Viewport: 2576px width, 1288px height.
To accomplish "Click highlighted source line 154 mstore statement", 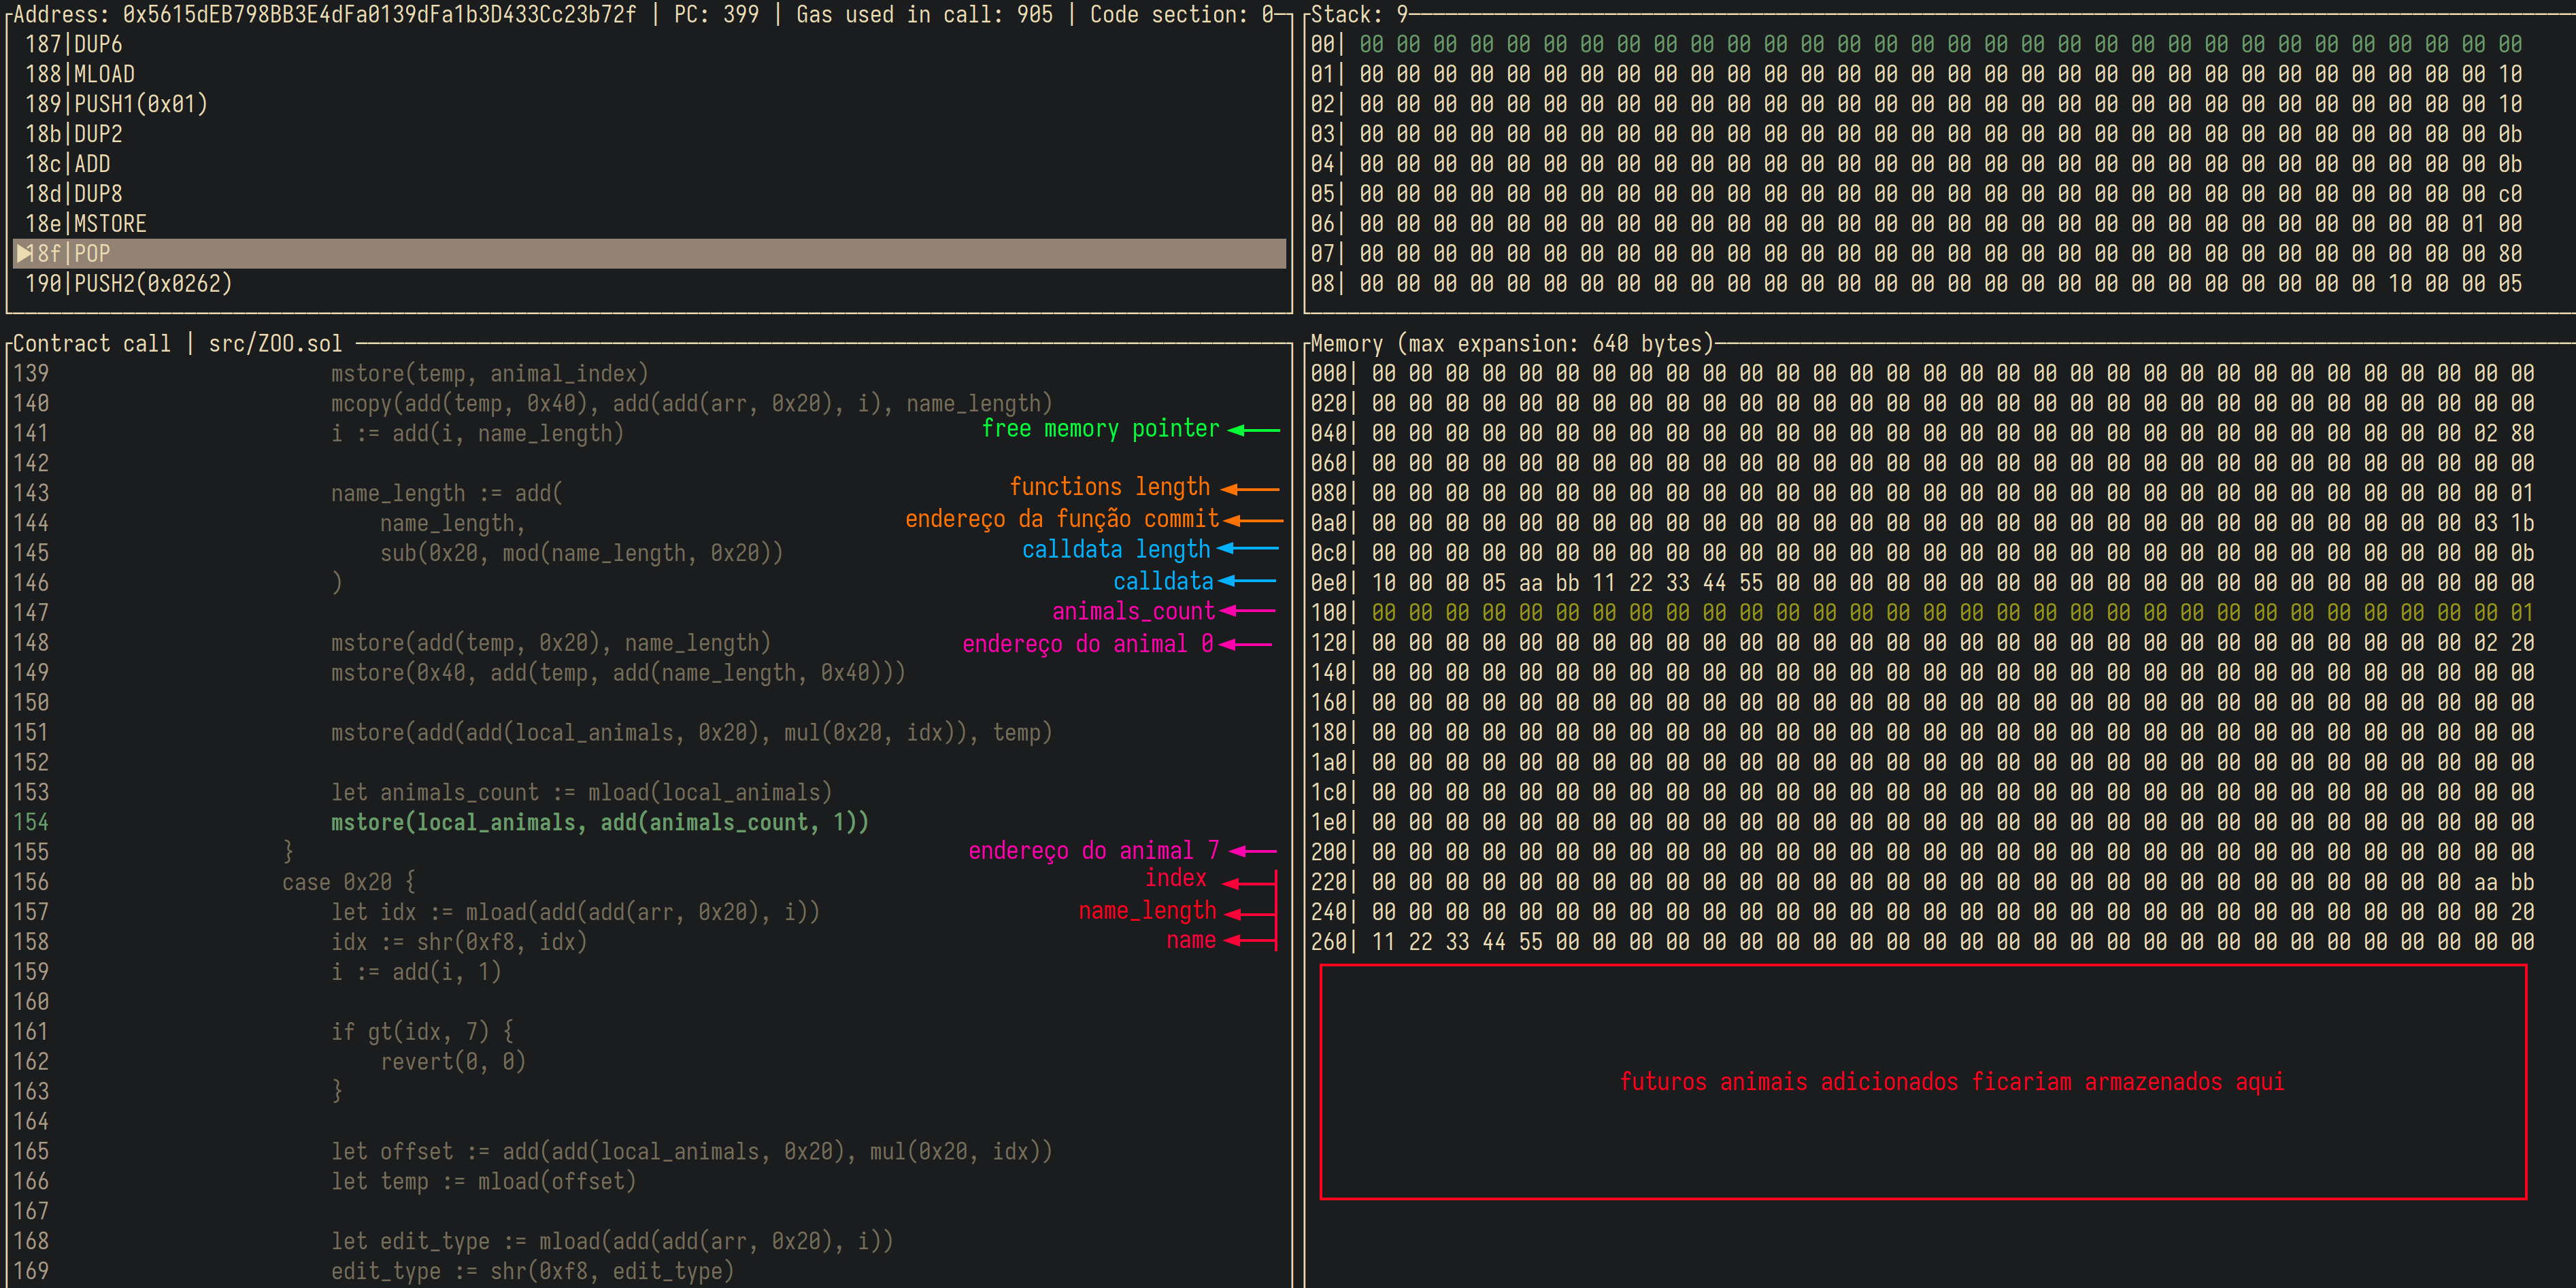I will pos(599,822).
